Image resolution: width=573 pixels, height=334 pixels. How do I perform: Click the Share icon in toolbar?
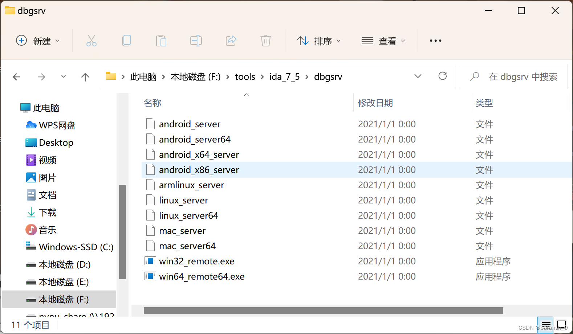(x=231, y=41)
